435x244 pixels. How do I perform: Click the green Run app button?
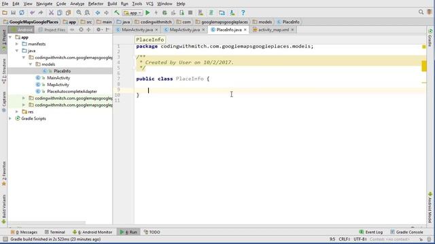(147, 13)
